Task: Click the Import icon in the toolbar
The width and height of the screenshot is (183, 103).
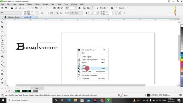Action: 54,8
